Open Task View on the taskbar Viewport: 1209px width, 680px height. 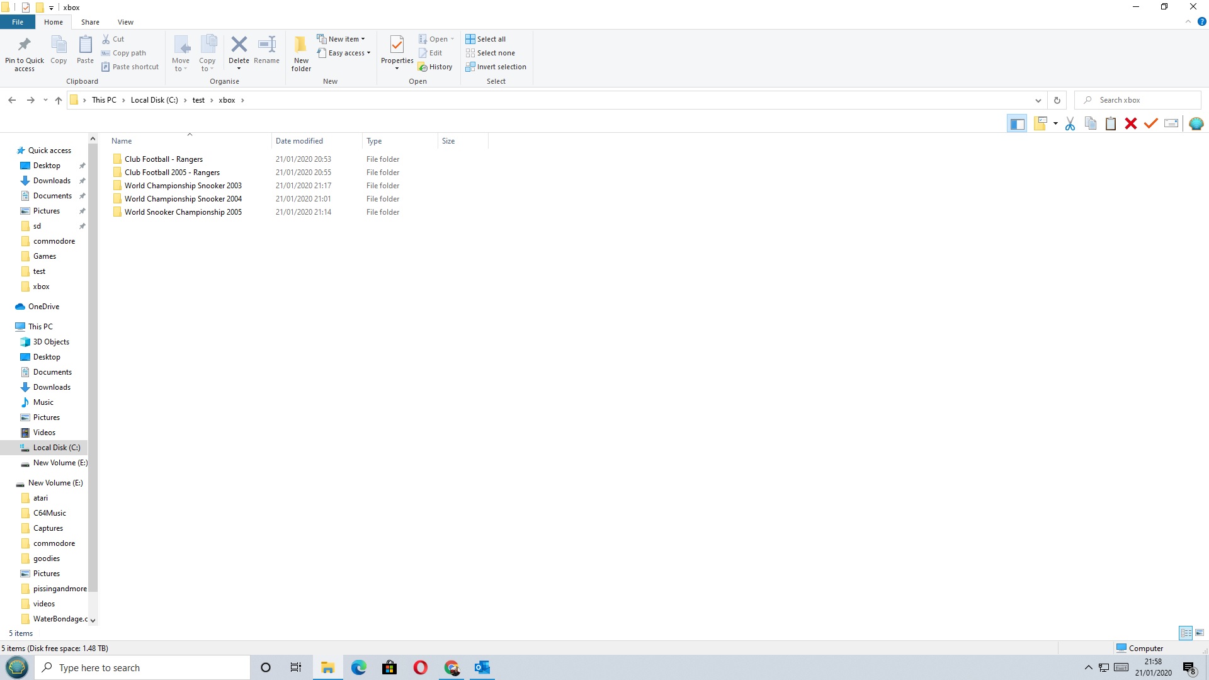(296, 667)
